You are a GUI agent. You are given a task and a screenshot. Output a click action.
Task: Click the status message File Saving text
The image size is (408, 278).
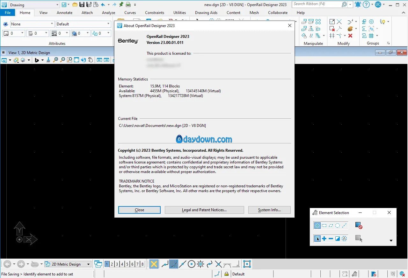pos(37,274)
